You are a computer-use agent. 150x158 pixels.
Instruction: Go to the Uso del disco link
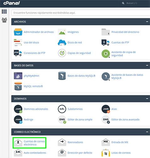(31, 43)
